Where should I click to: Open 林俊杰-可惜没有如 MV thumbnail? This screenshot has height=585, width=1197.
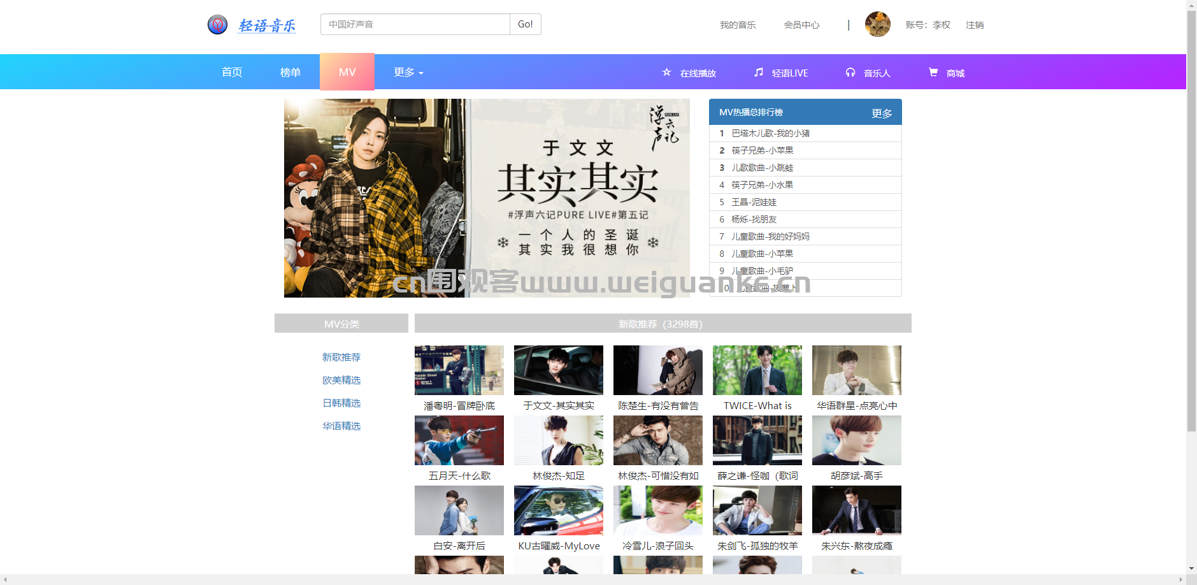(x=658, y=440)
